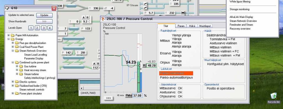Click the Gas turbine folder icon
283x109 pixels.
pos(22,66)
